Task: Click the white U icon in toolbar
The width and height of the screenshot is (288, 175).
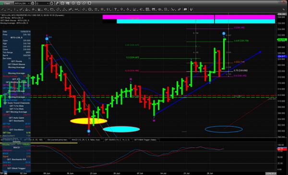Action: (191, 9)
